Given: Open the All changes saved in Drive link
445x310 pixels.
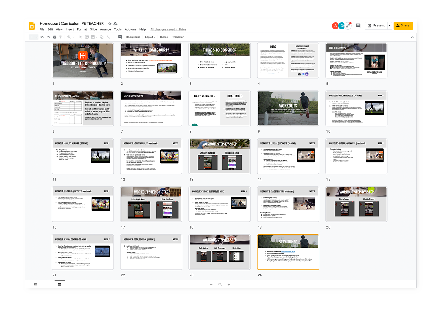Looking at the screenshot, I should tap(168, 29).
